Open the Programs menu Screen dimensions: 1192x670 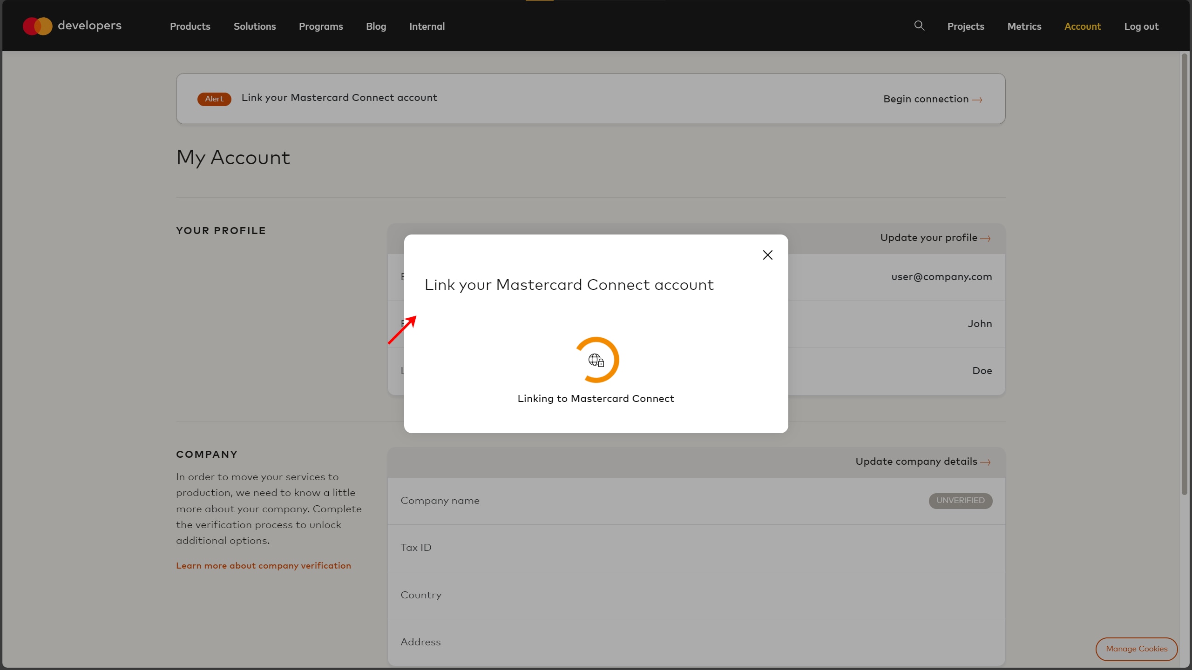pyautogui.click(x=321, y=27)
